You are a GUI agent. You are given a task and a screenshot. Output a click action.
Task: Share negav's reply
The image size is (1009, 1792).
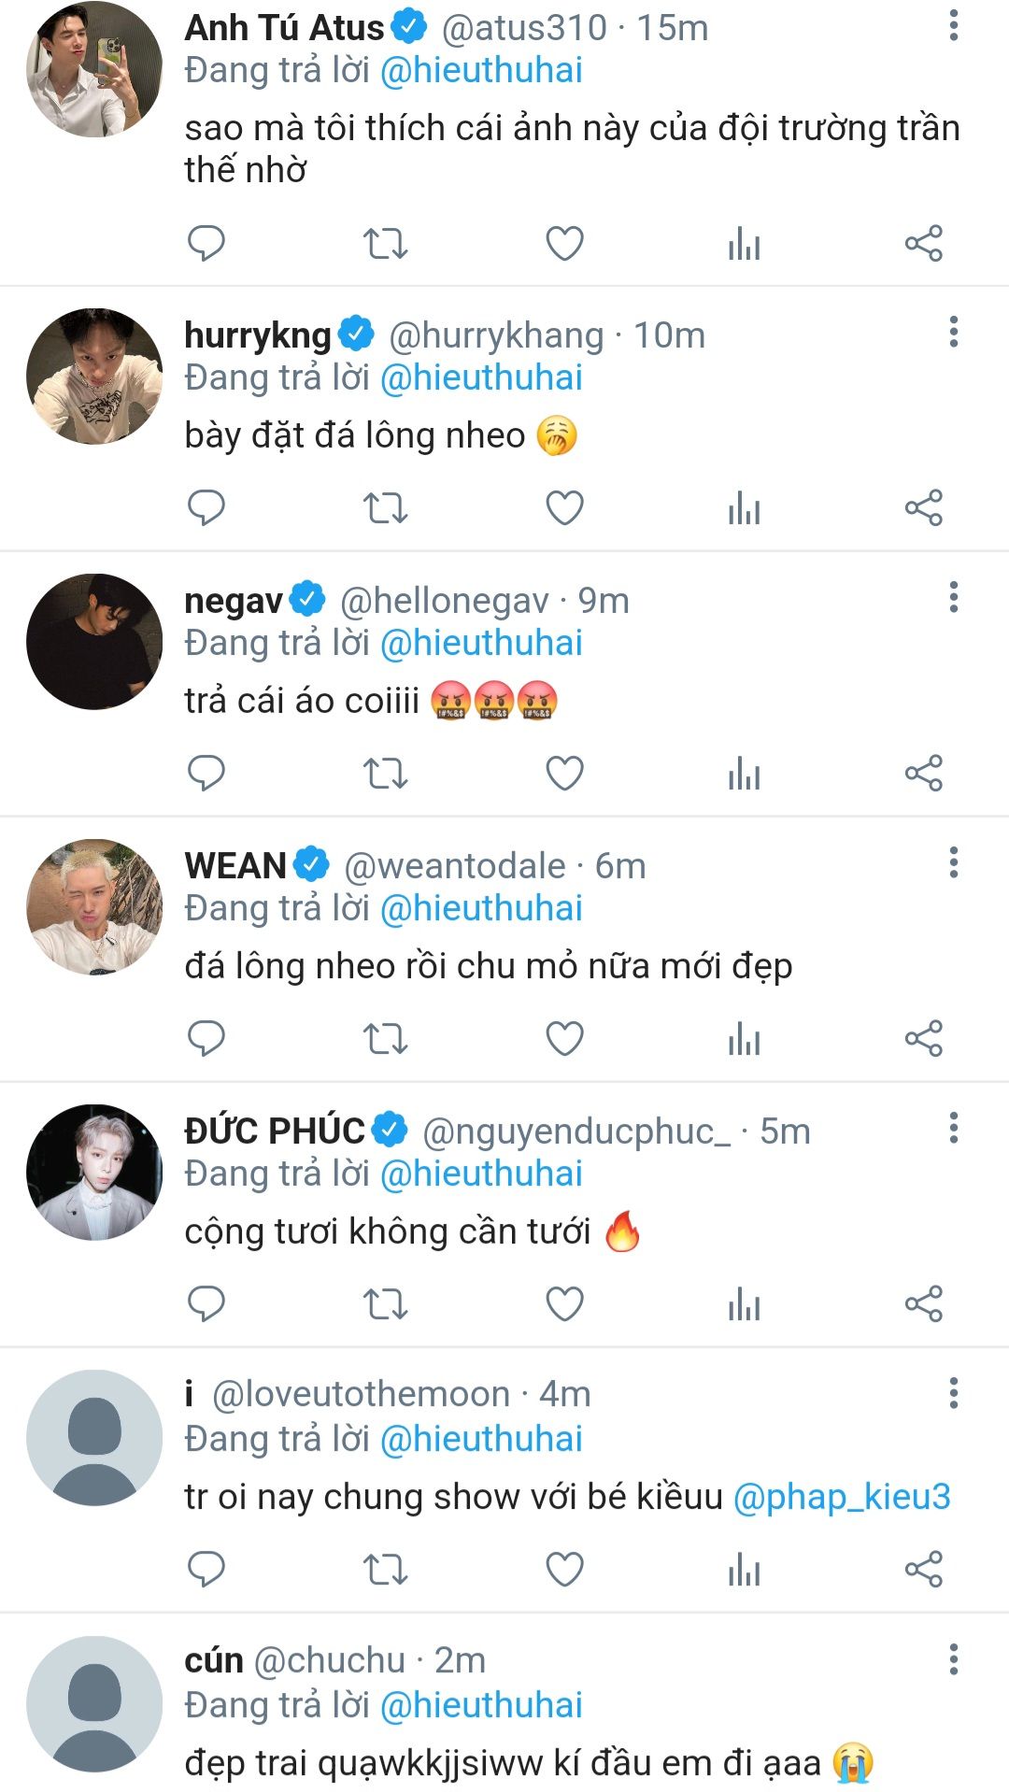[x=923, y=773]
